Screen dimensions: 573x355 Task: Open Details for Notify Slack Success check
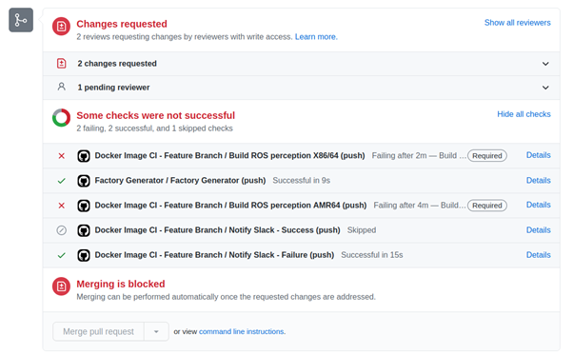coord(539,230)
